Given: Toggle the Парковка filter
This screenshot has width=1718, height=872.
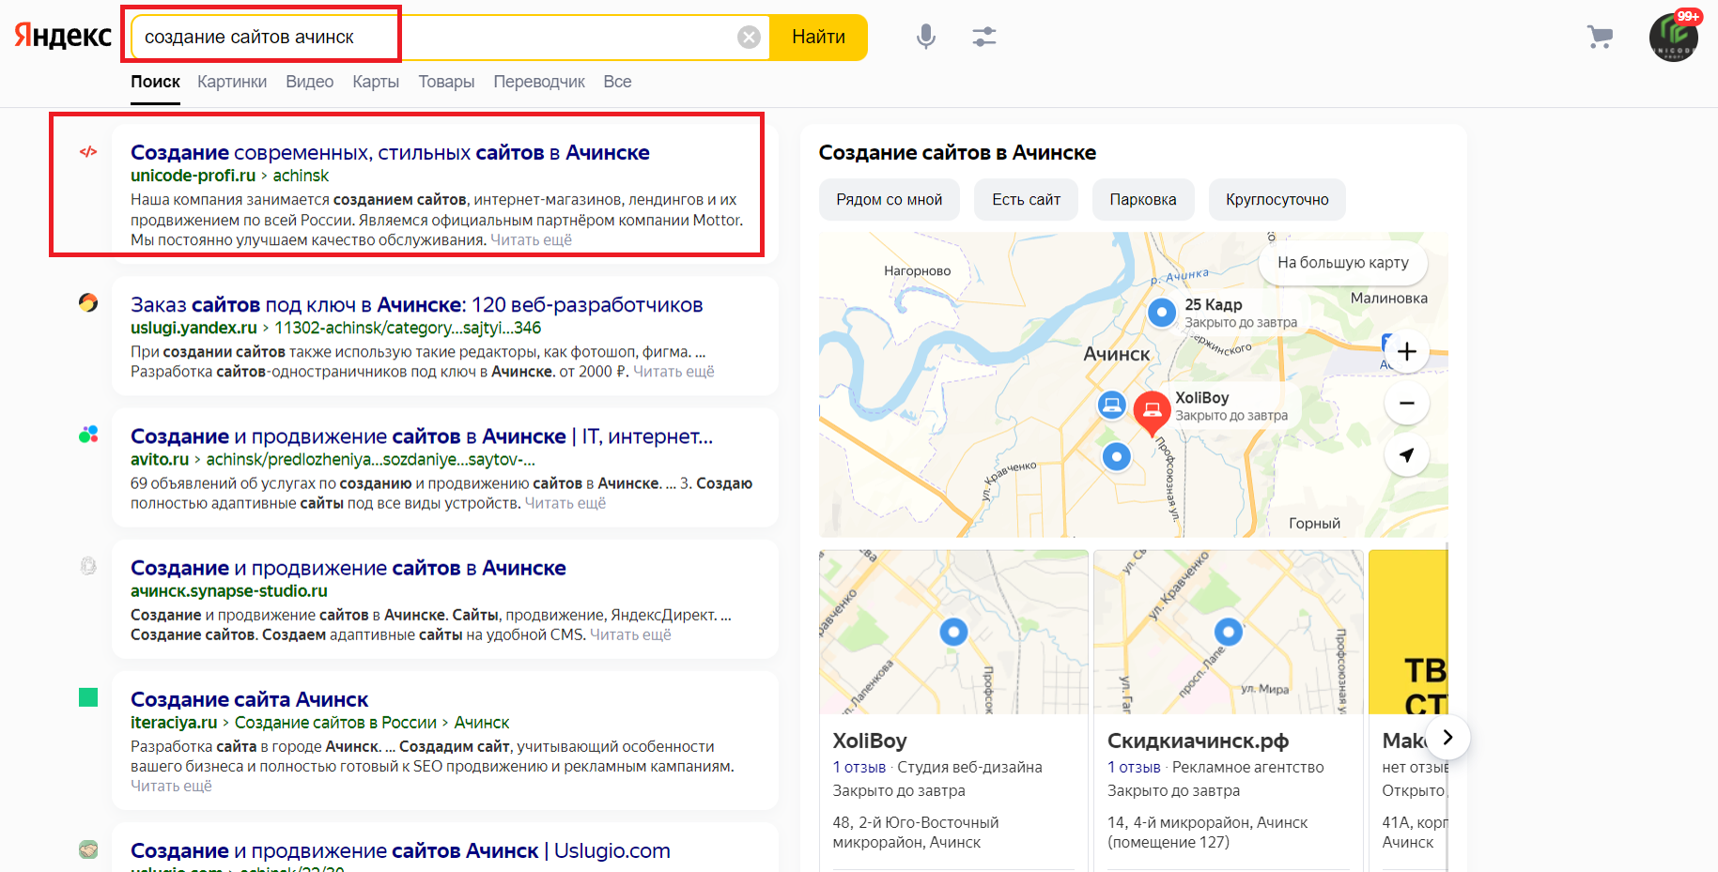Looking at the screenshot, I should point(1143,200).
